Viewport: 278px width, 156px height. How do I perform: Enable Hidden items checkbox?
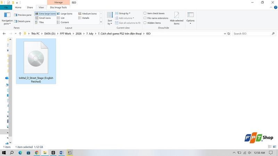click(145, 23)
